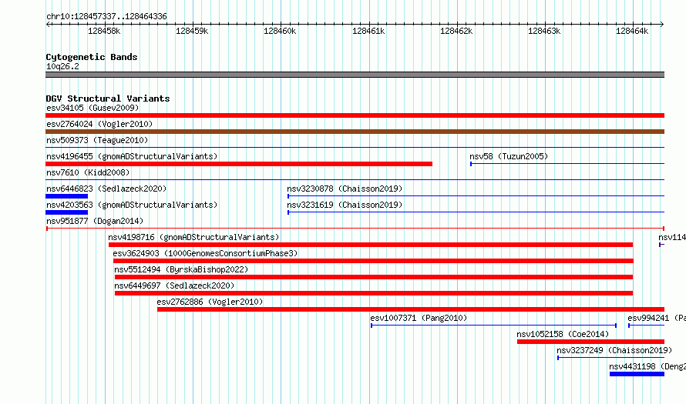This screenshot has width=686, height=404.
Task: Click the 128464k ruler tick label
Action: (x=632, y=31)
